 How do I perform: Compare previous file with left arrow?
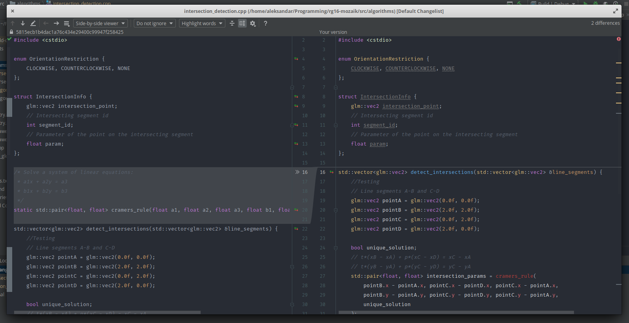tap(46, 24)
